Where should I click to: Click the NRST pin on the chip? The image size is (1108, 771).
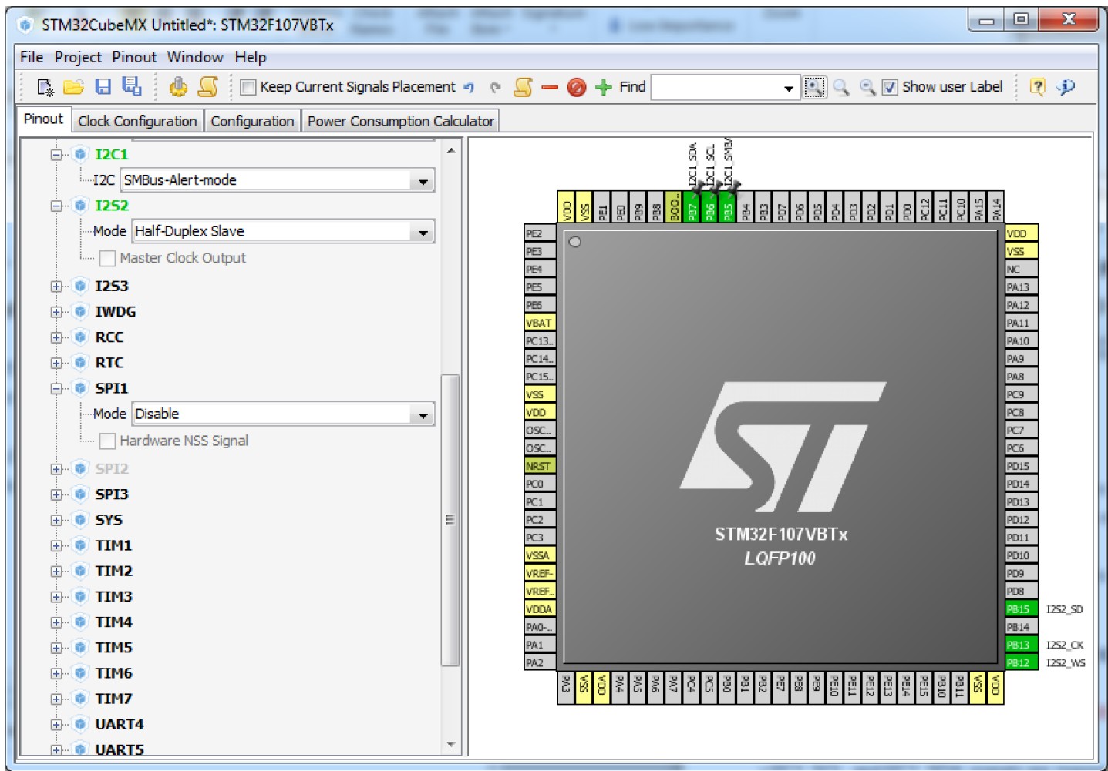540,466
